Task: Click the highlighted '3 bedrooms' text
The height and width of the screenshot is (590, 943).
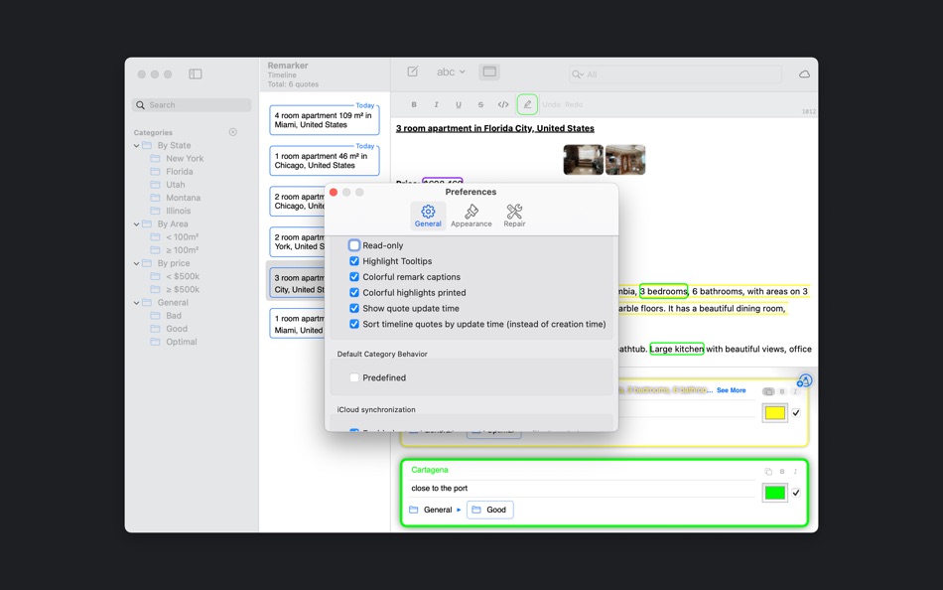Action: (663, 291)
